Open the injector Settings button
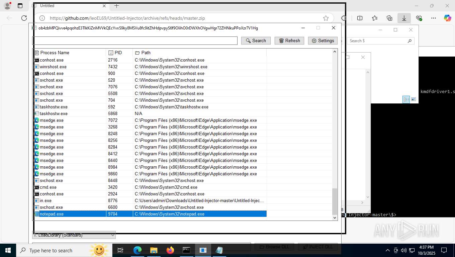Screen dimensions: 455x257 tap(323, 40)
